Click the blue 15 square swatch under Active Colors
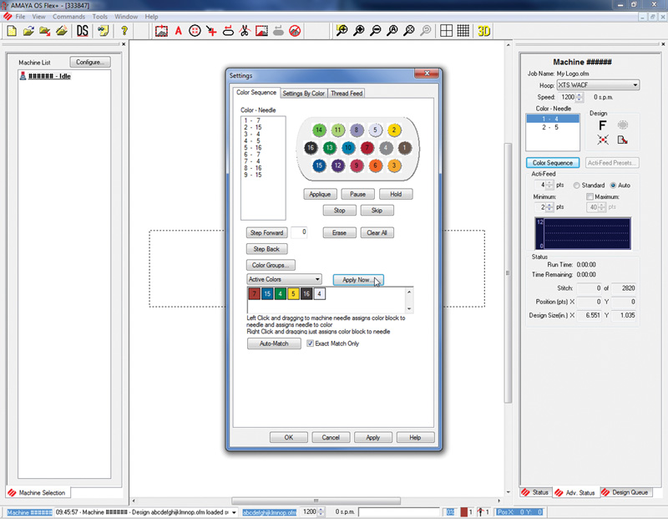Image resolution: width=668 pixels, height=519 pixels. pyautogui.click(x=267, y=293)
